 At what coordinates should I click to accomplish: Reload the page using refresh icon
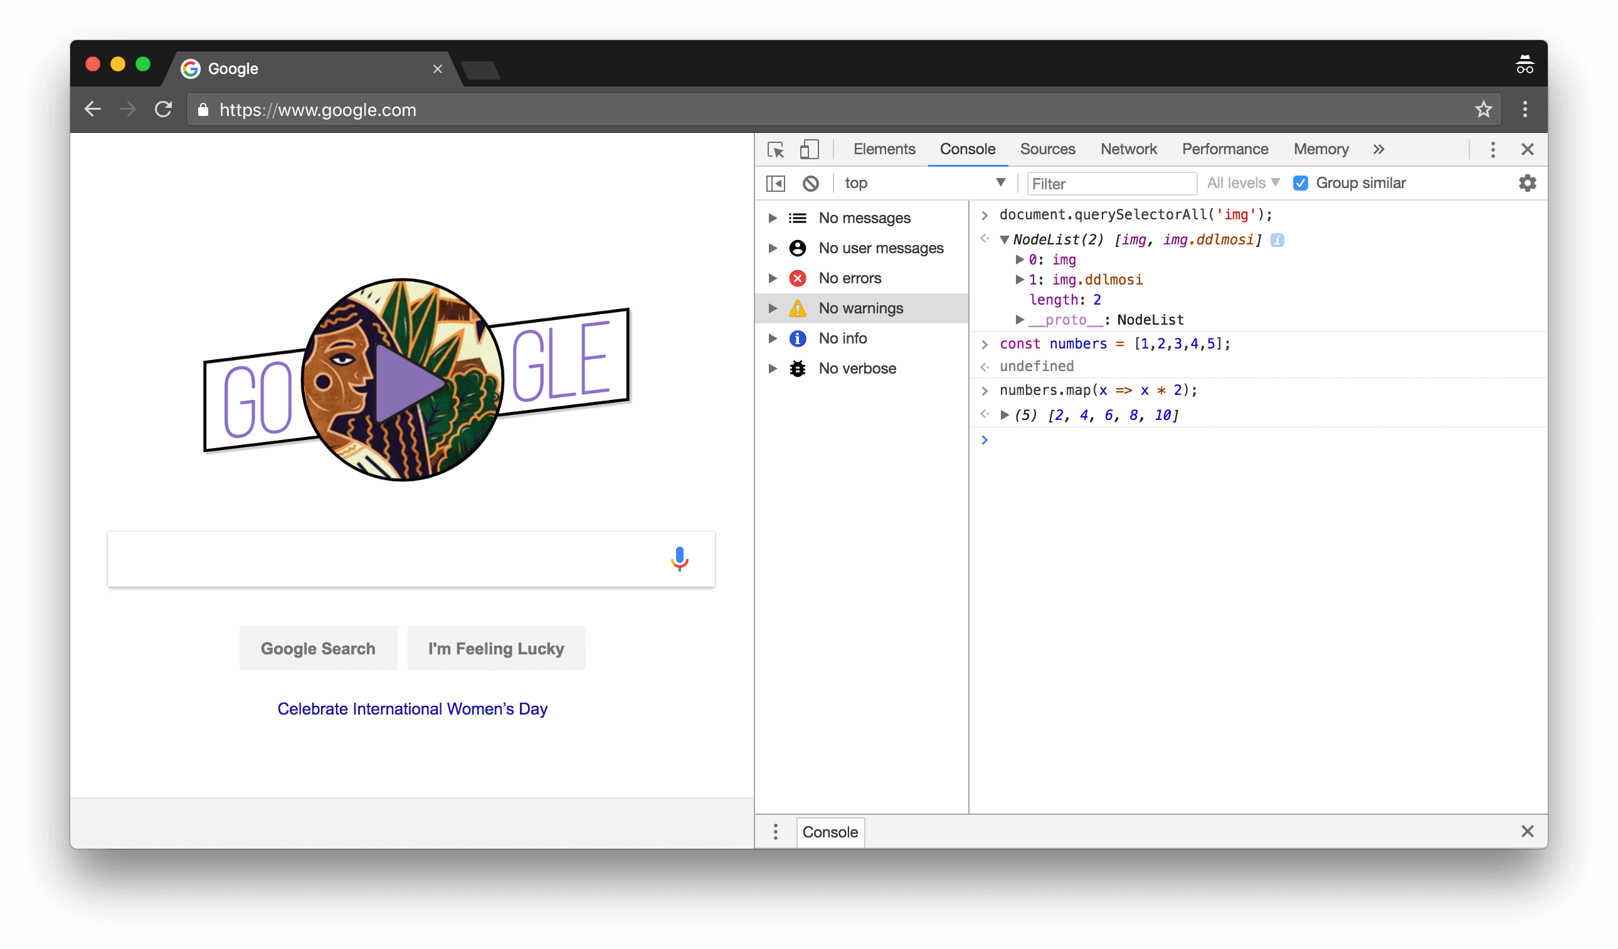163,110
